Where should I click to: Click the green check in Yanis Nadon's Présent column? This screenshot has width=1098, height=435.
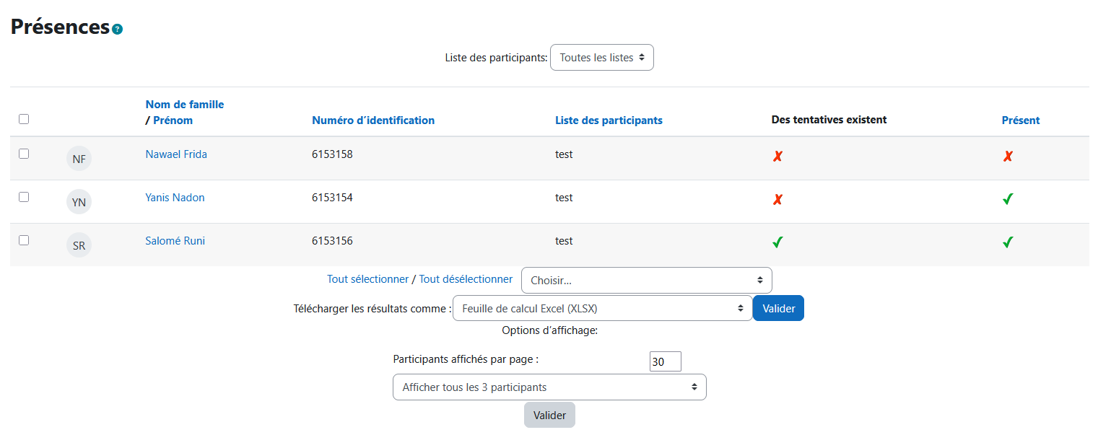(x=1008, y=199)
